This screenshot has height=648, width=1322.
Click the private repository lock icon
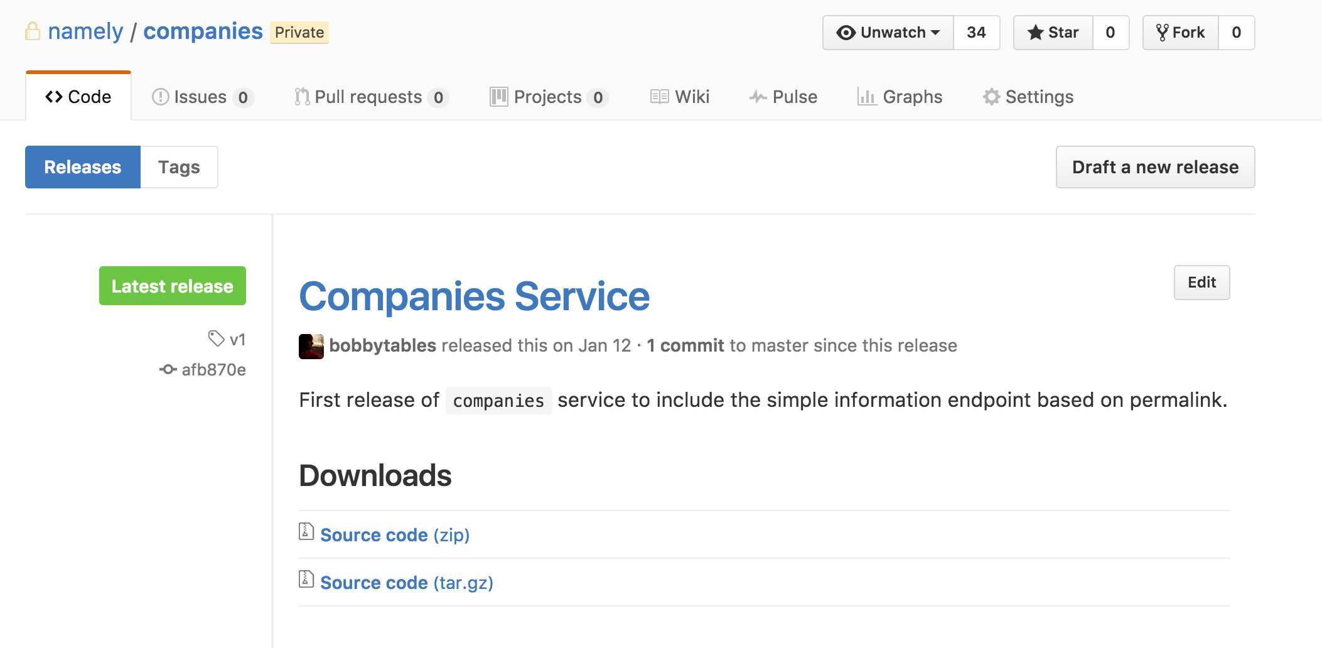point(33,31)
